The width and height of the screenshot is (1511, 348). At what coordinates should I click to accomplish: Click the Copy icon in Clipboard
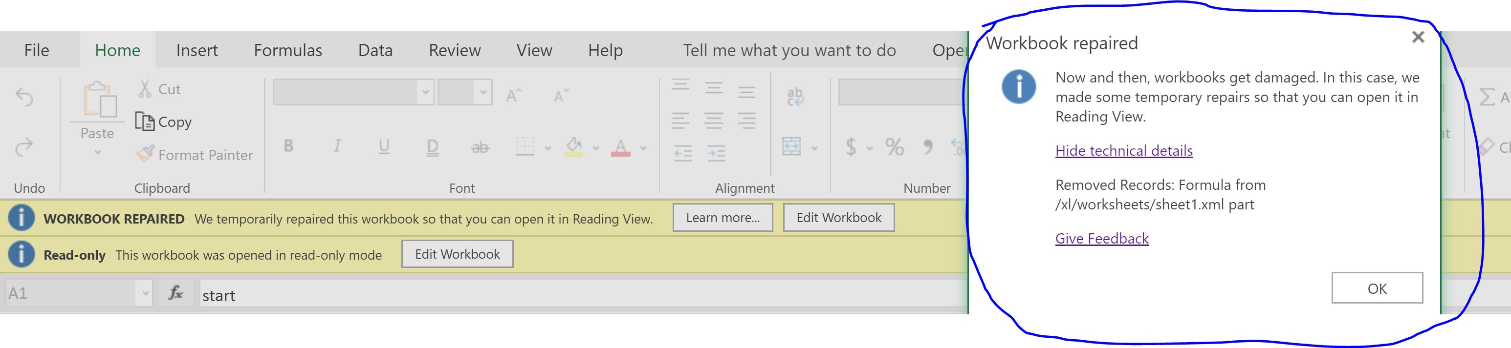(144, 121)
